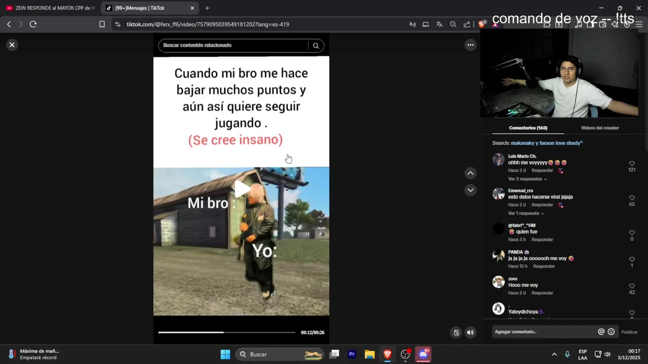Open search link makanaky y faraon love shady
648x364 pixels.
click(546, 143)
